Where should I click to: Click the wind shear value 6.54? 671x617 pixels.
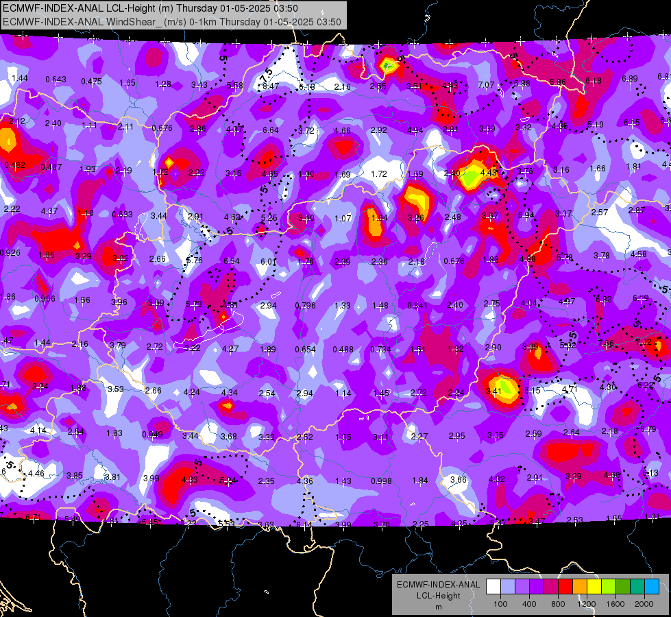click(232, 261)
